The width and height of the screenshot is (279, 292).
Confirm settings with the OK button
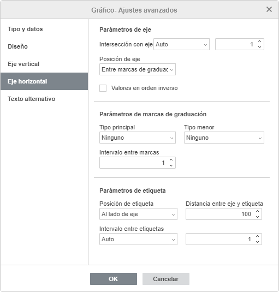click(114, 279)
